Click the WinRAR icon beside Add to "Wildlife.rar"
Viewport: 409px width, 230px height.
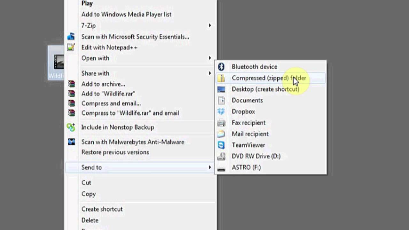pos(72,94)
